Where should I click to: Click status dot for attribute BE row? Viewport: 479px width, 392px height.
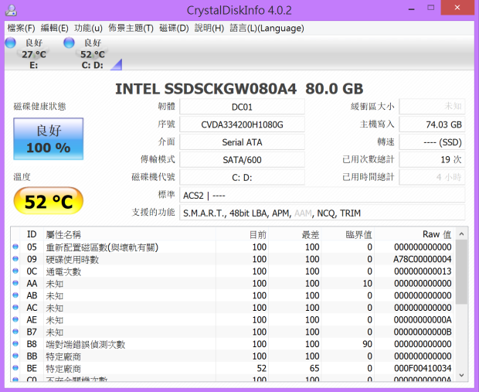(15, 368)
